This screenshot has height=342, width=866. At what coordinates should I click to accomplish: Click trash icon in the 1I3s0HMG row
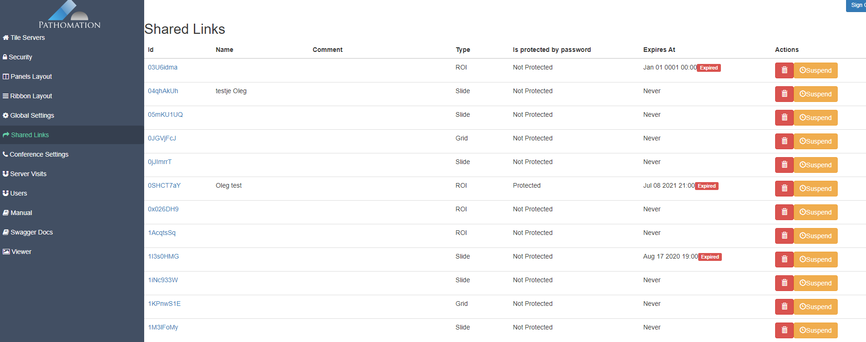point(784,260)
